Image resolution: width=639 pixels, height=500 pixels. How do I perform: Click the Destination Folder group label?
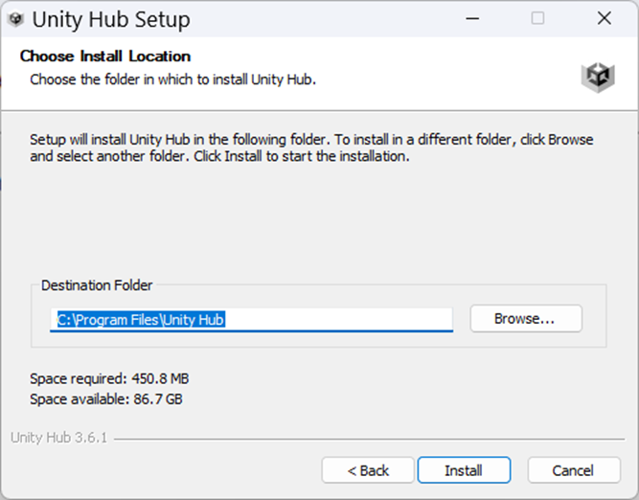click(x=97, y=285)
